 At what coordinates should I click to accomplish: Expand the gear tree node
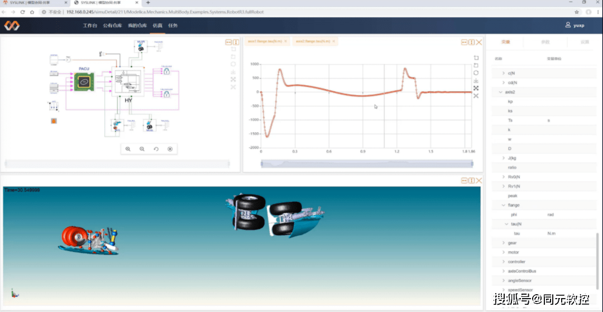[504, 243]
